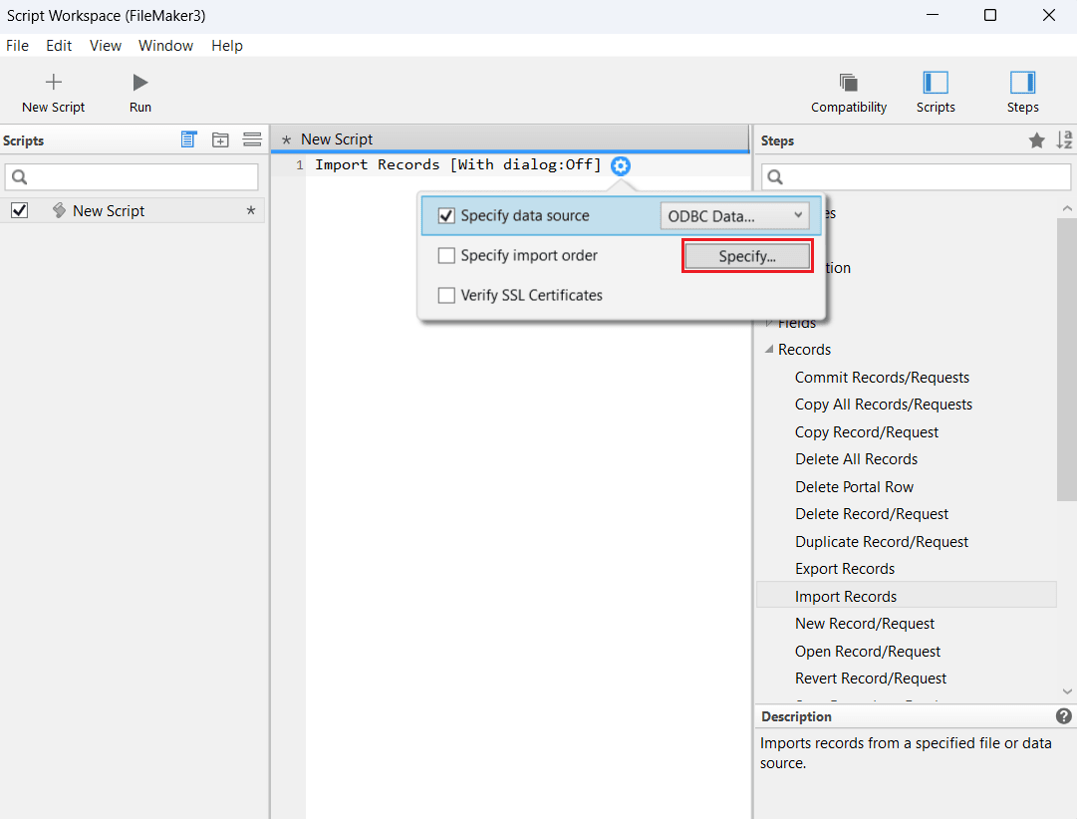Click the new folder icon in Scripts
1077x819 pixels.
point(220,140)
